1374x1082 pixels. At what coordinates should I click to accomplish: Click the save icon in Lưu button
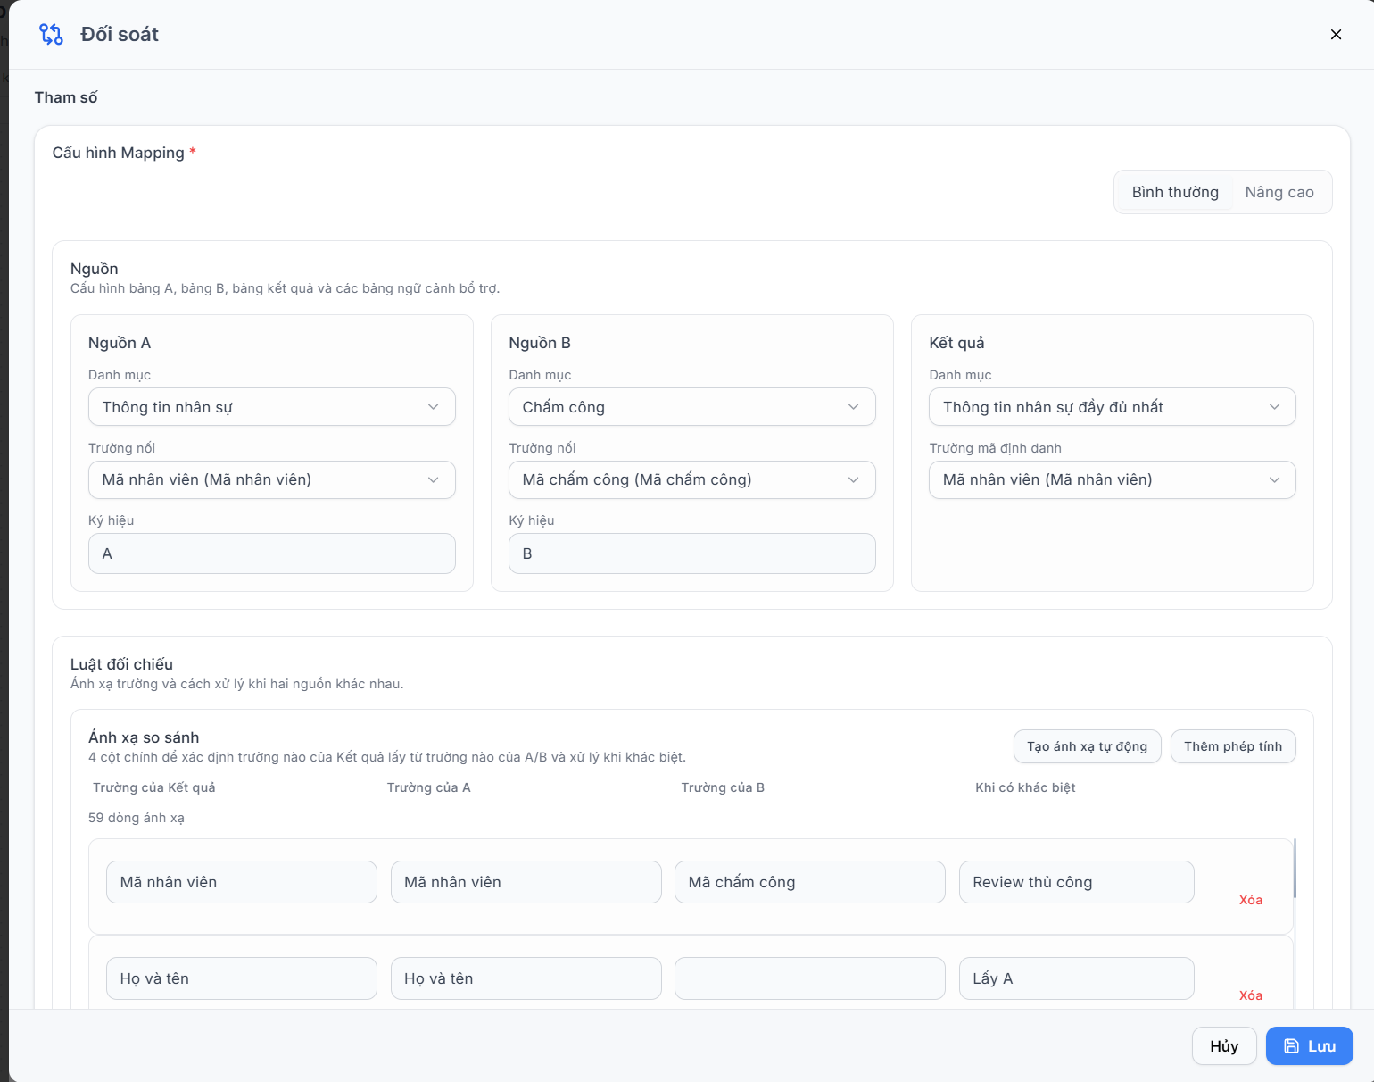1291,1046
